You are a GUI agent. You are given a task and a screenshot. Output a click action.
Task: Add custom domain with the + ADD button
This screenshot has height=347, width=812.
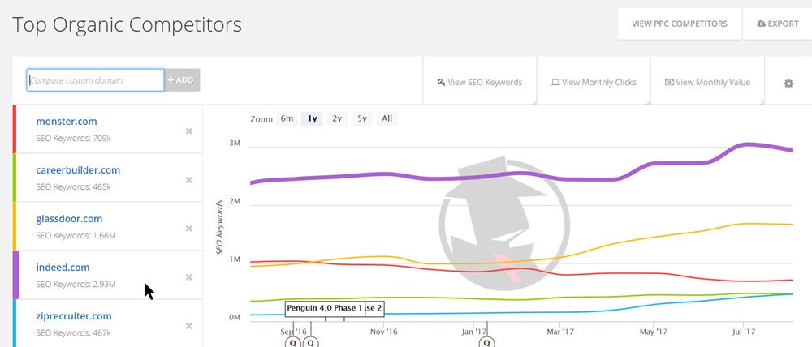pyautogui.click(x=182, y=80)
